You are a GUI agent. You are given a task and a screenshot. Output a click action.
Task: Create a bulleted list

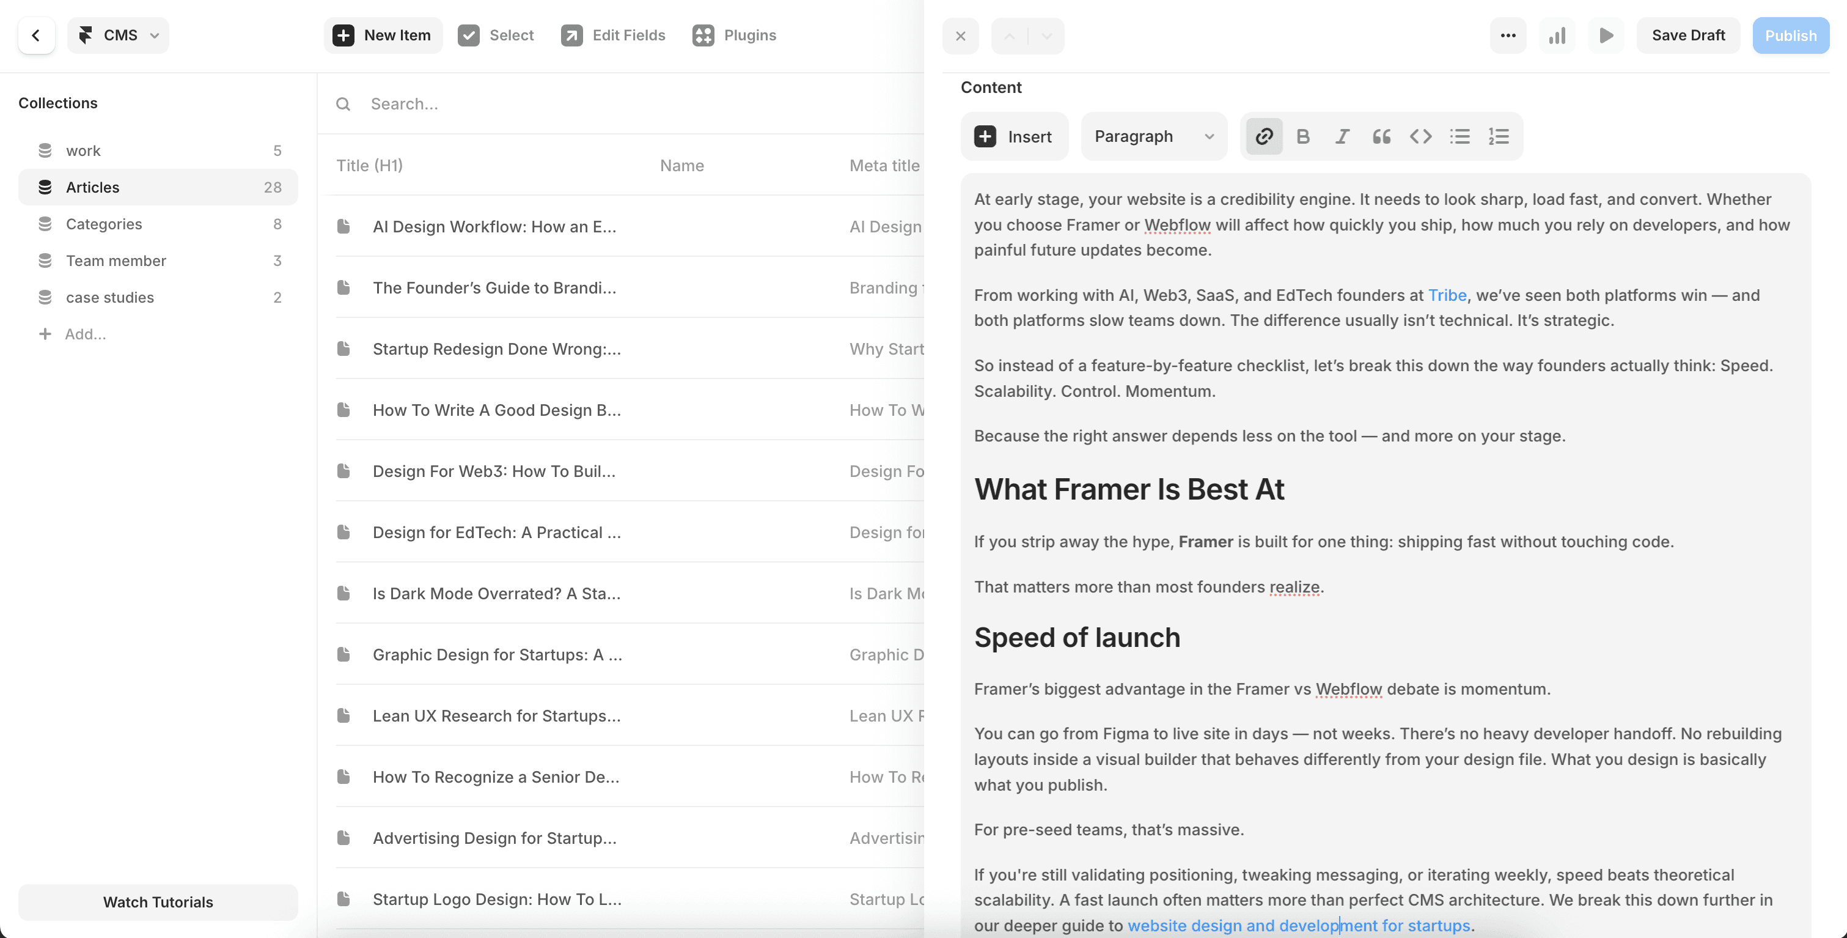[x=1460, y=136]
